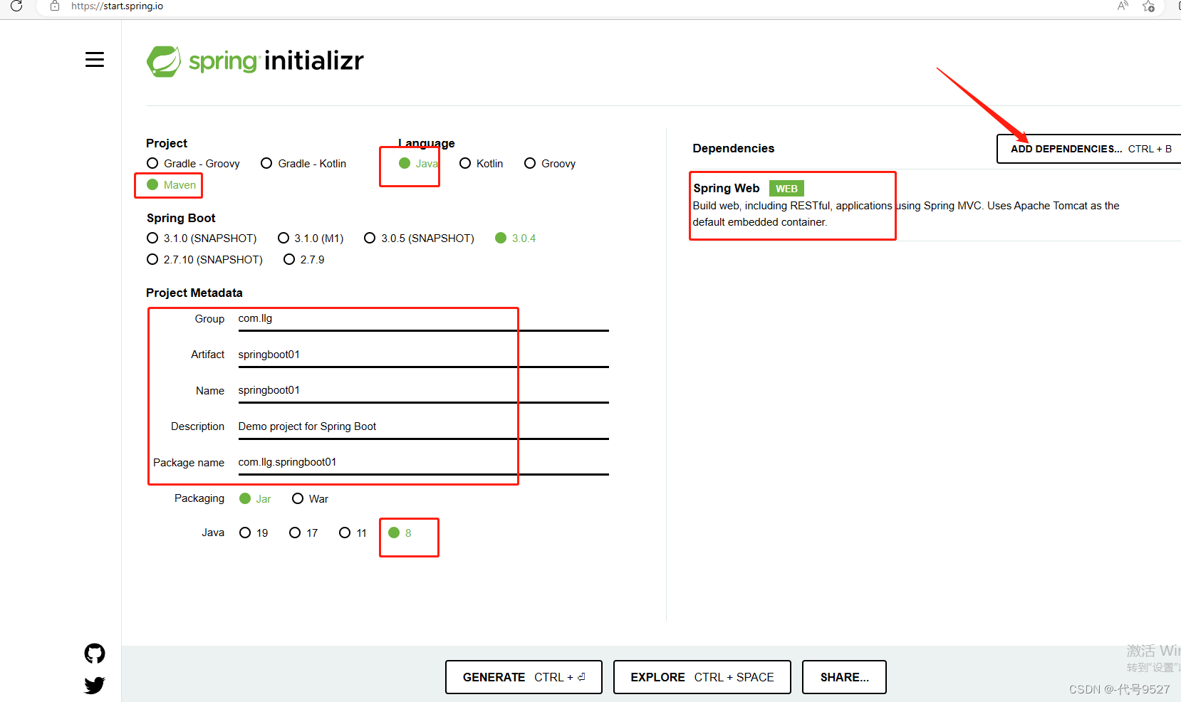
Task: Click the Project Metadata heading
Action: (x=194, y=293)
